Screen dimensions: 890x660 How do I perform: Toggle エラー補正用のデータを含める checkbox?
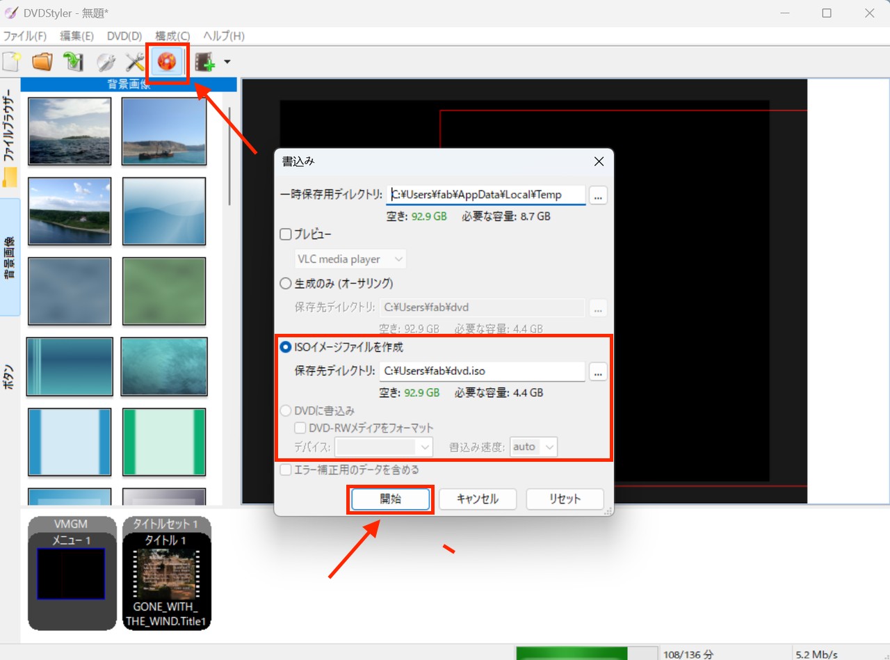click(285, 470)
